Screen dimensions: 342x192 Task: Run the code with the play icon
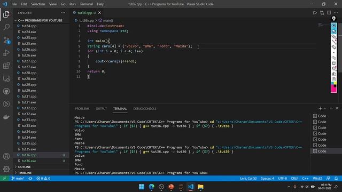[315, 13]
